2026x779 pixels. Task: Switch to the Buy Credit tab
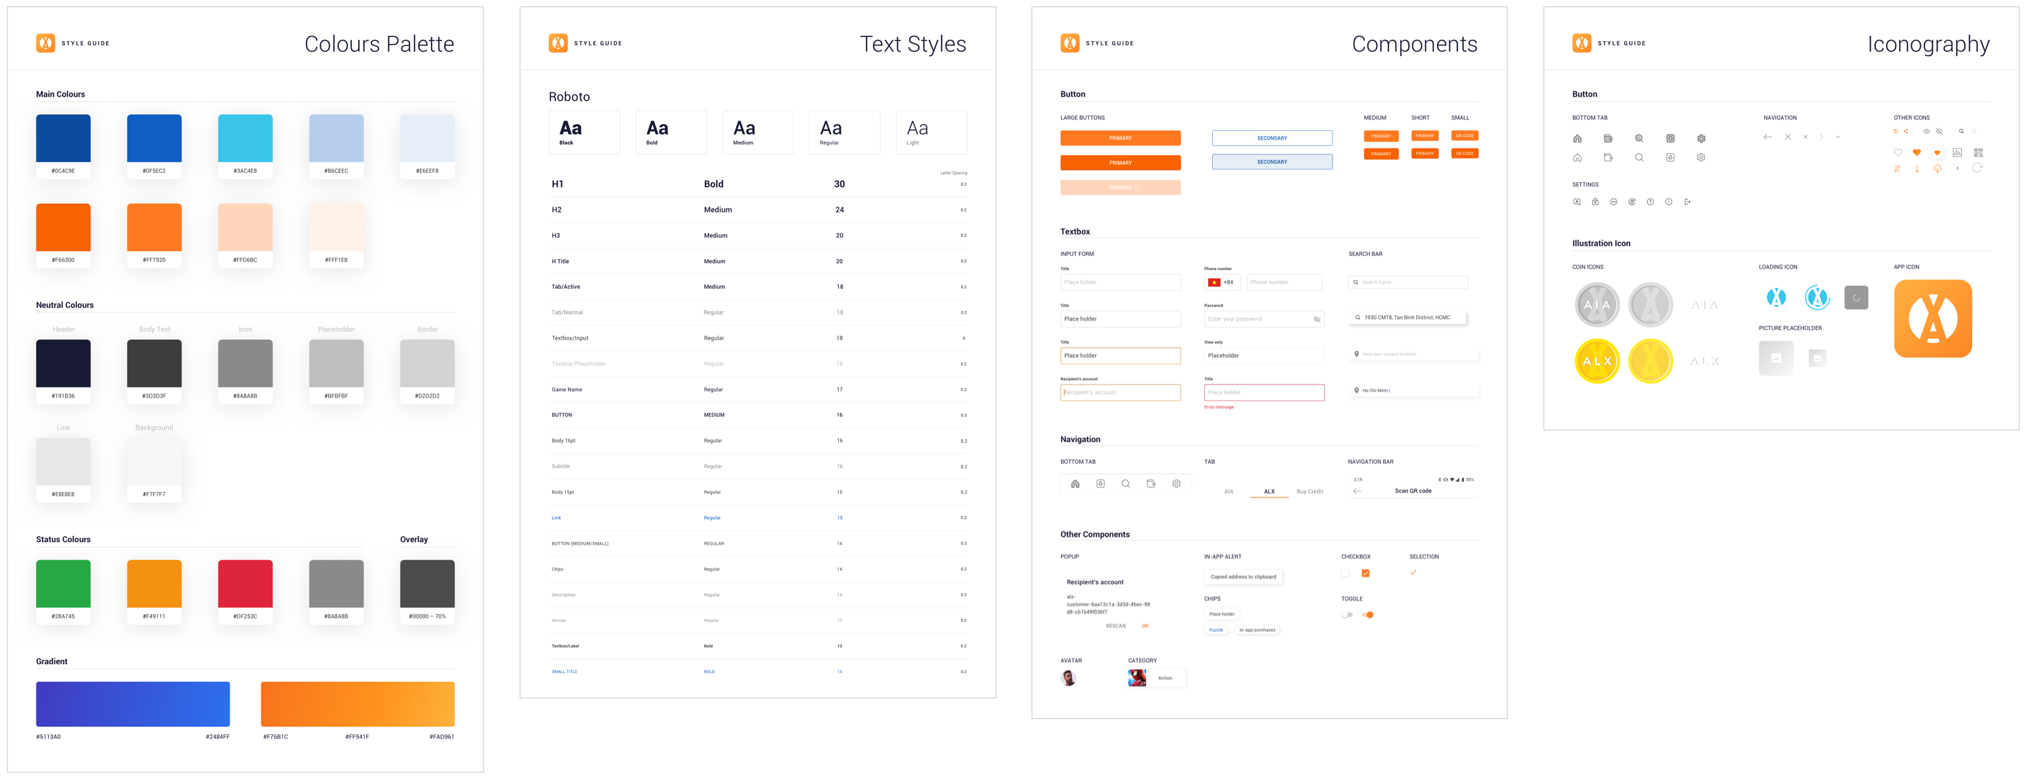[x=1309, y=491]
